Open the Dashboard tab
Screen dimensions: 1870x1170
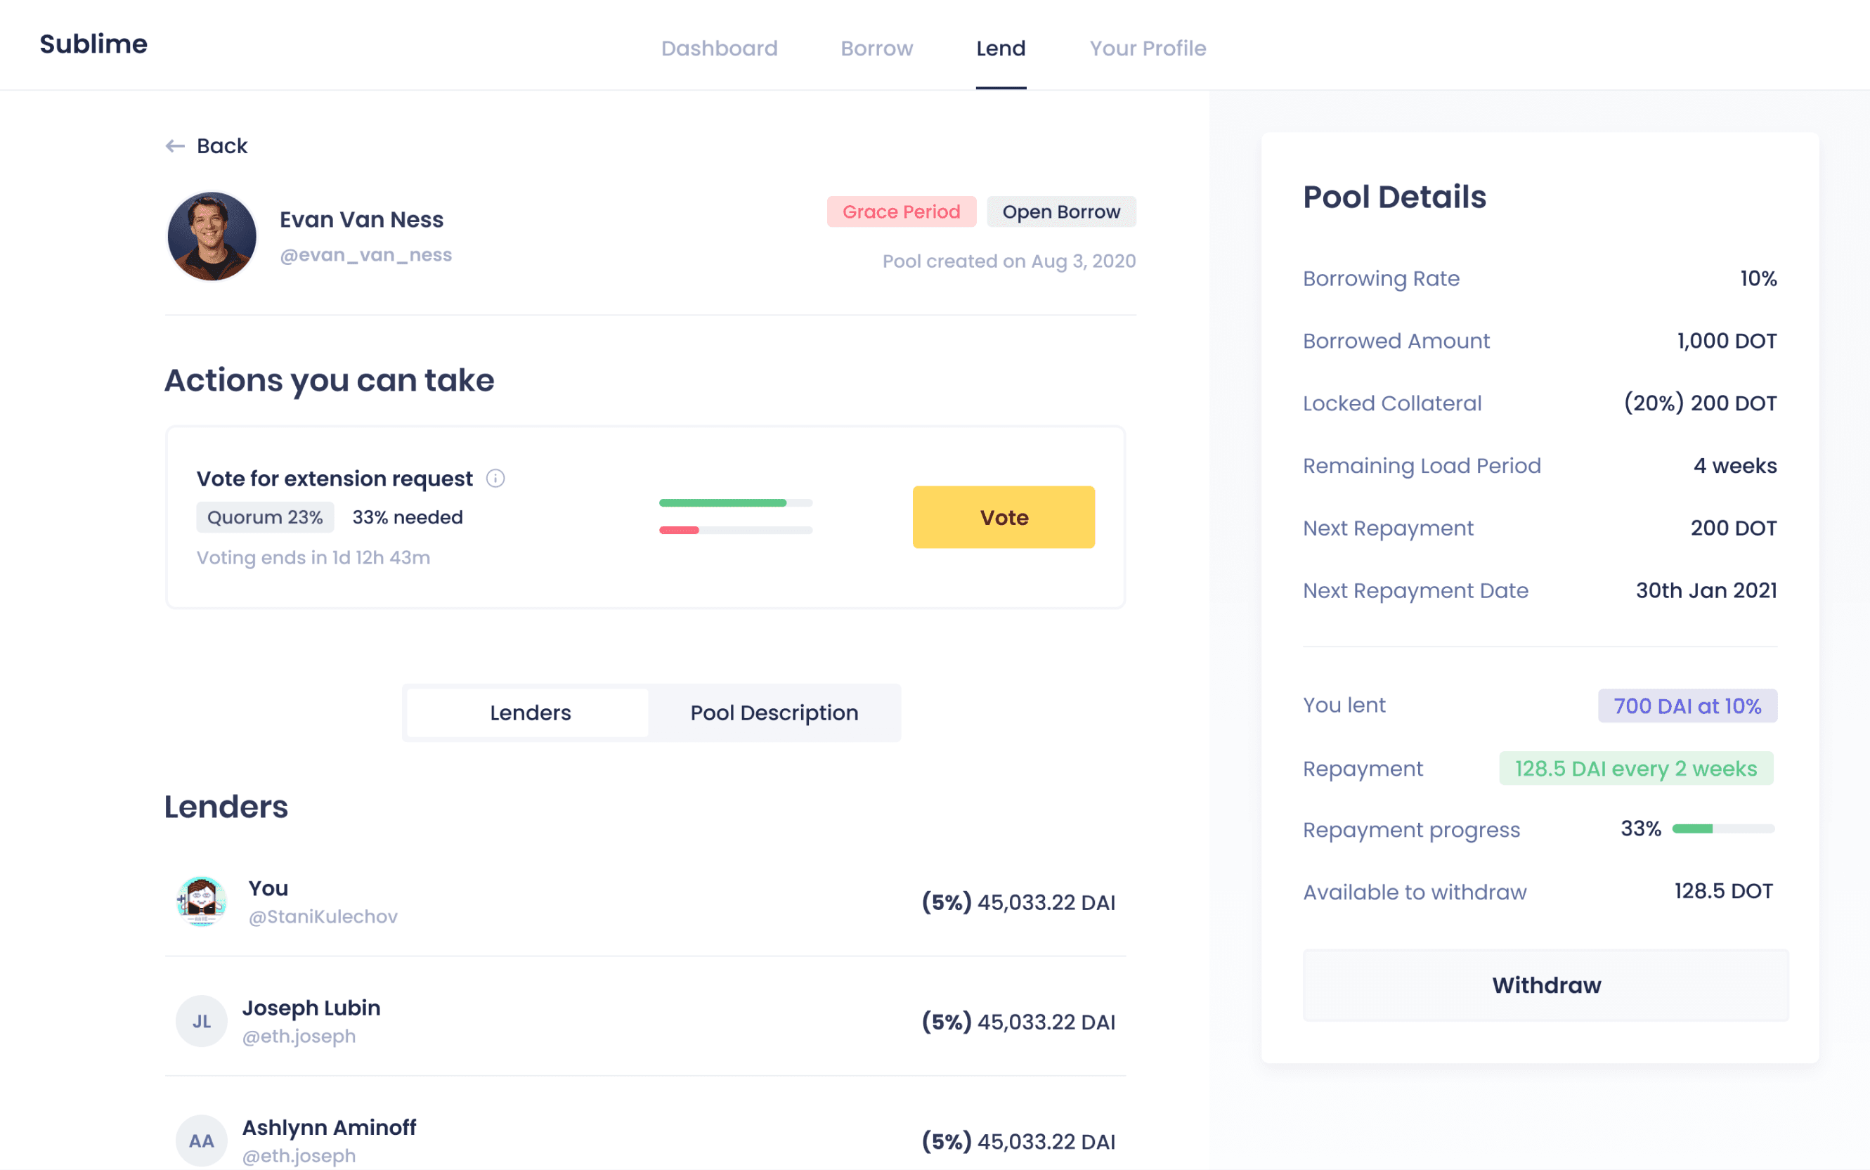click(719, 48)
